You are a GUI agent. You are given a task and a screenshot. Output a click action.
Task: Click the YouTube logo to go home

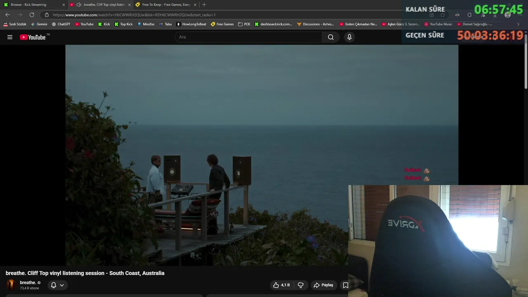33,37
